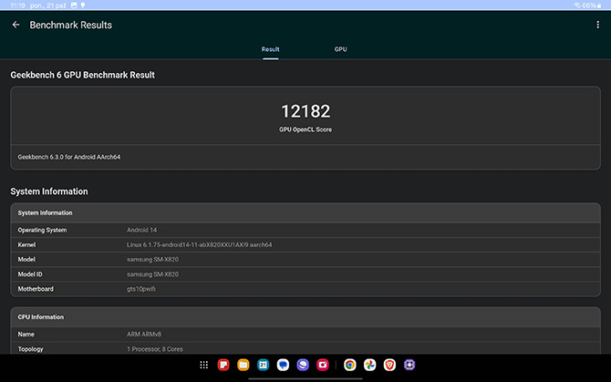Select the CPU Name value 'ARM ARMv8'
The width and height of the screenshot is (611, 382).
[144, 334]
